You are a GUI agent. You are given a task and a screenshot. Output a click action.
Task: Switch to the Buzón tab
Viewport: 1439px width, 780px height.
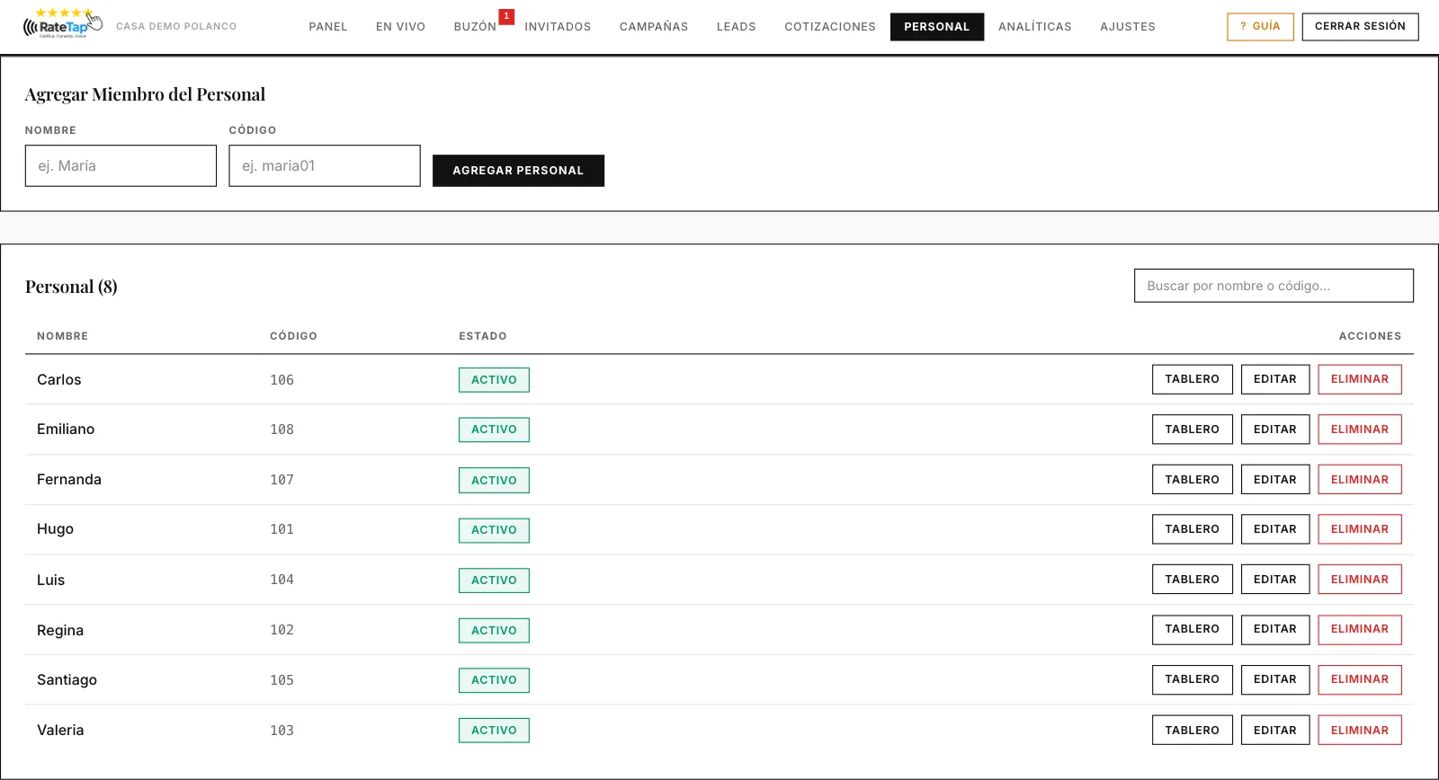(x=475, y=27)
